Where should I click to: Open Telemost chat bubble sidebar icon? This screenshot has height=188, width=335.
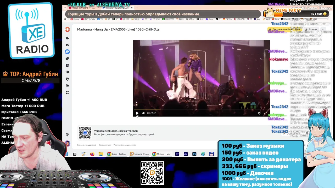[67, 72]
